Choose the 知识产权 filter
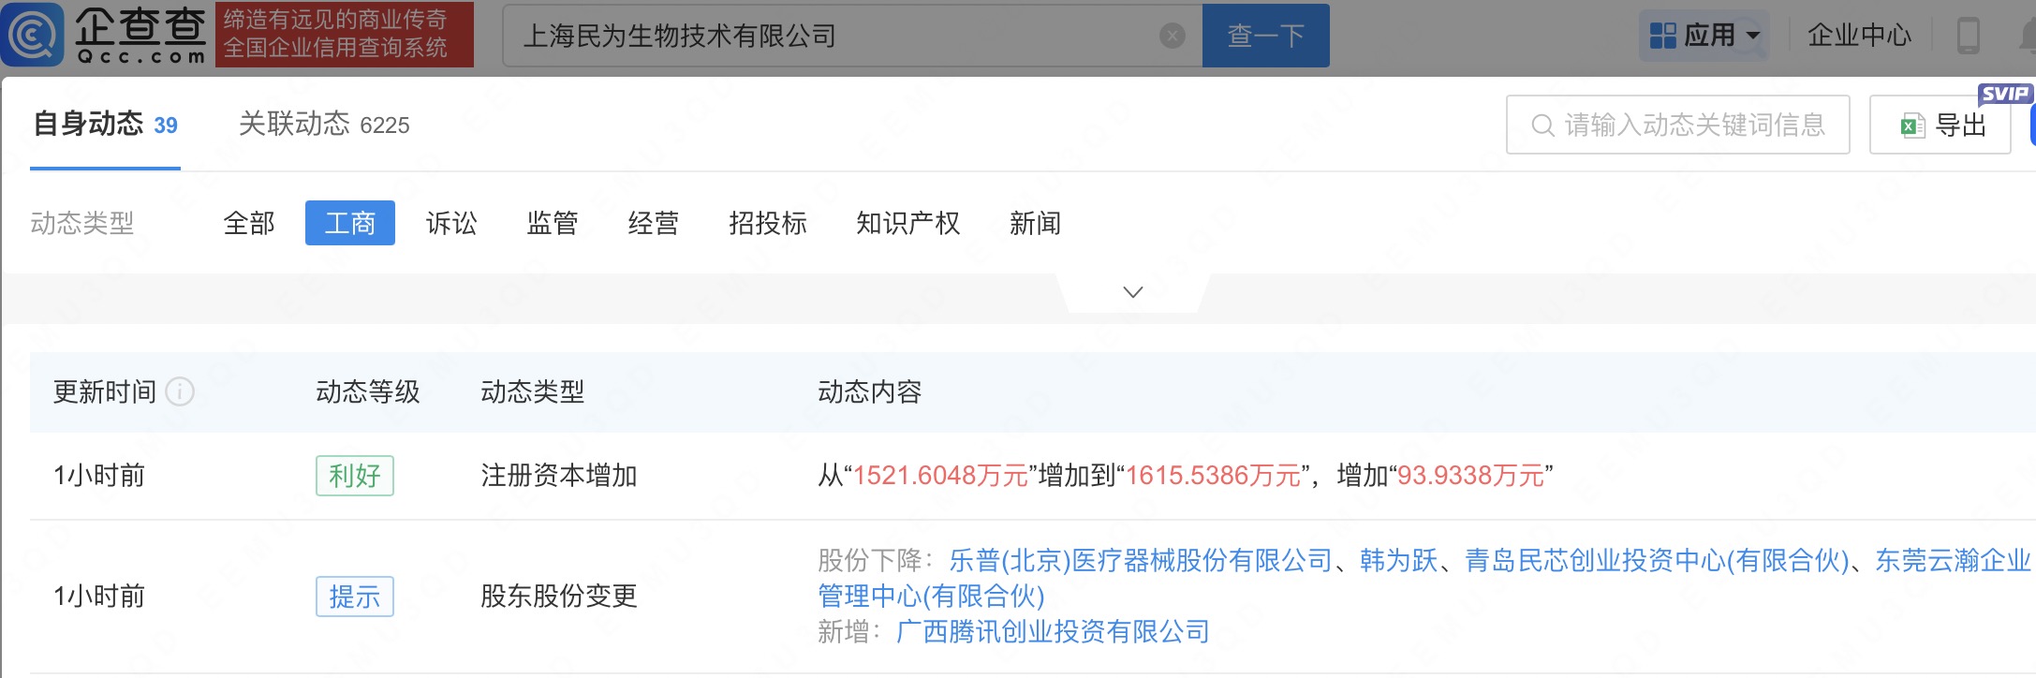Viewport: 2036px width, 678px height. [x=907, y=223]
